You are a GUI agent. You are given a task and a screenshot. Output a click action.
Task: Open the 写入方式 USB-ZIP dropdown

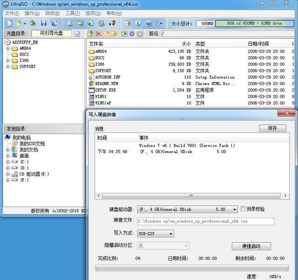point(171,233)
